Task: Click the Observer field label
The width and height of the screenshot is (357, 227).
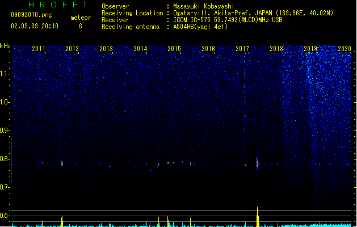Action: click(115, 6)
